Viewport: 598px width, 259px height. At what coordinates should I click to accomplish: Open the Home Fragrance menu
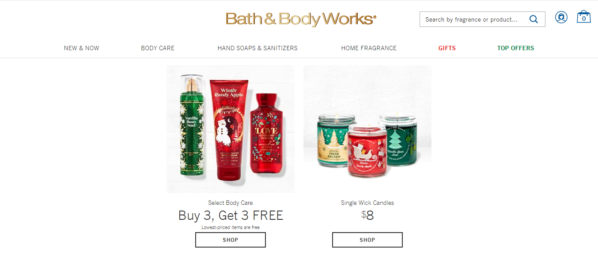[369, 48]
